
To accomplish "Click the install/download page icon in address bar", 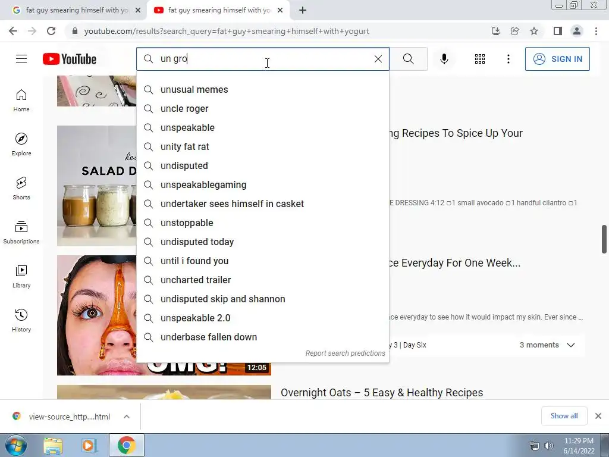I will [x=495, y=31].
